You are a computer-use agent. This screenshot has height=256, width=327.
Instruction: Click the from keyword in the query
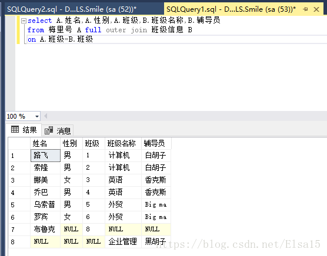pyautogui.click(x=36, y=30)
